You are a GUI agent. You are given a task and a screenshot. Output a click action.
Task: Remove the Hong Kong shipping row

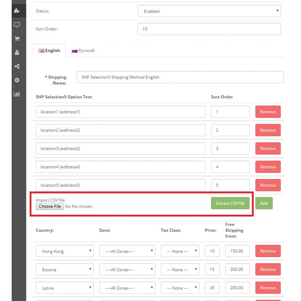coord(268,251)
